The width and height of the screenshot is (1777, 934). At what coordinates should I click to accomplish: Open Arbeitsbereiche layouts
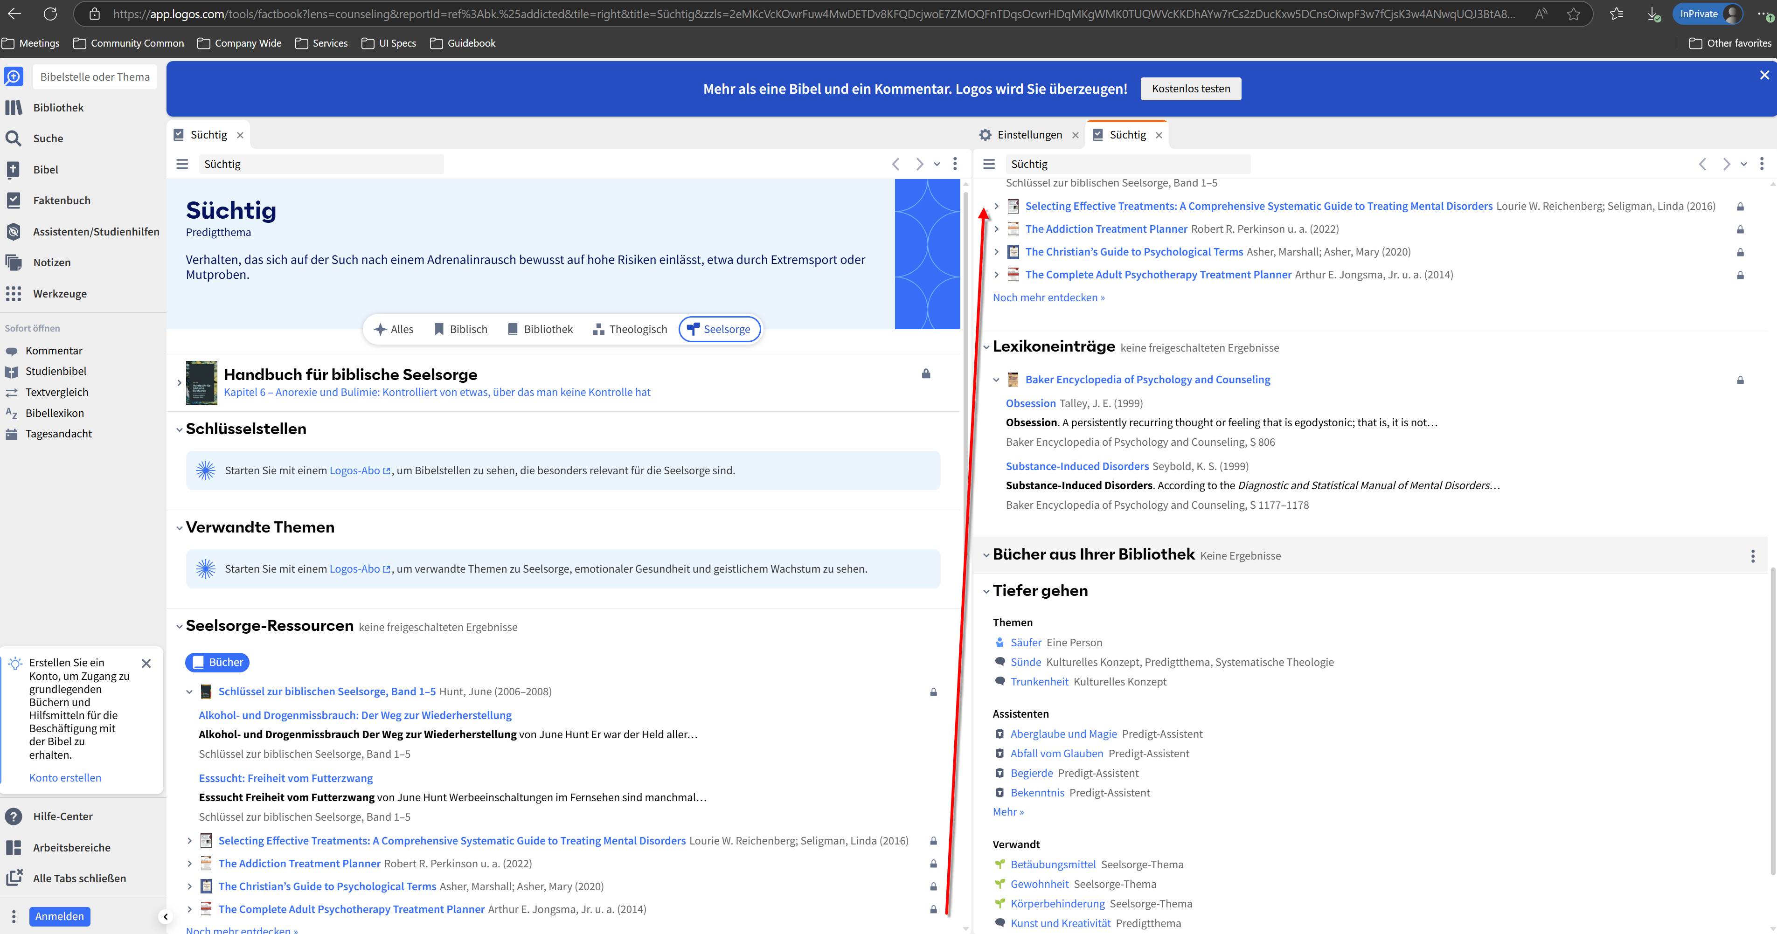(71, 847)
